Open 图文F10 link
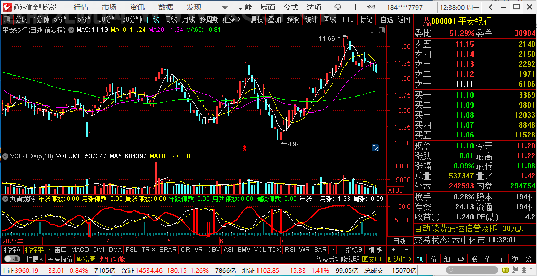The height and width of the screenshot is (276, 537). (373, 259)
